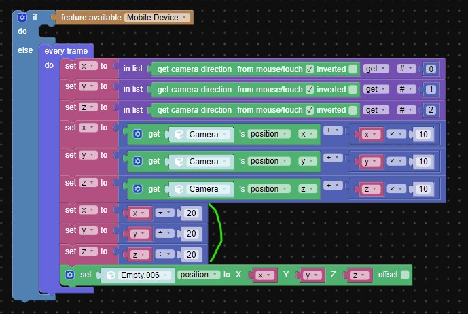Open the # dropdown in index 1 list row
This screenshot has height=314, width=468.
[x=406, y=89]
